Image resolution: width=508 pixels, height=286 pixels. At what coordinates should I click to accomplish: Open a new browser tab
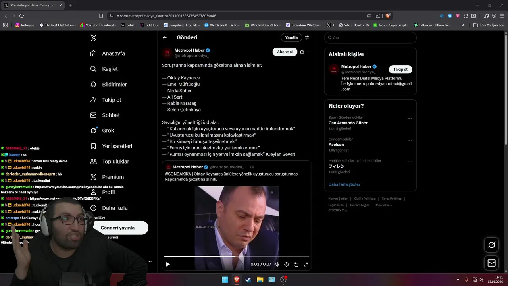[70, 5]
